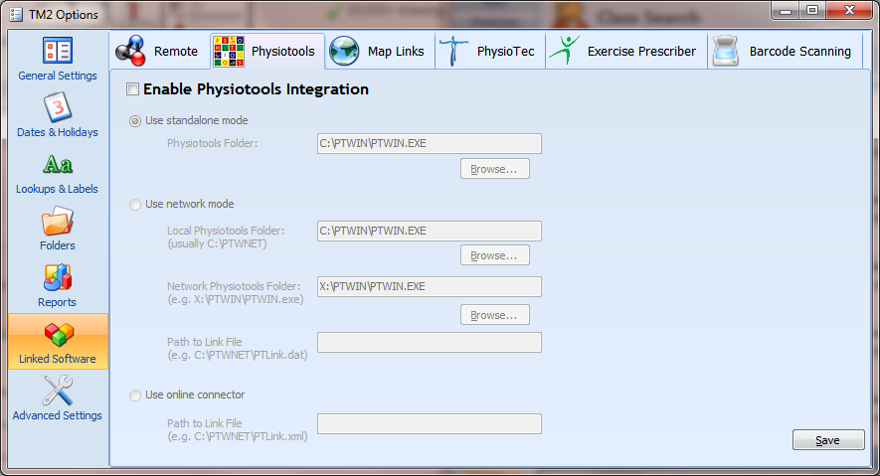Switch to the Physiotools tab label
Screen dimensions: 880x476
[282, 52]
